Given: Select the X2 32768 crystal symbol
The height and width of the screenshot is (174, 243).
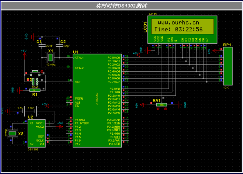Looking at the screenshot, I should click(x=13, y=134).
